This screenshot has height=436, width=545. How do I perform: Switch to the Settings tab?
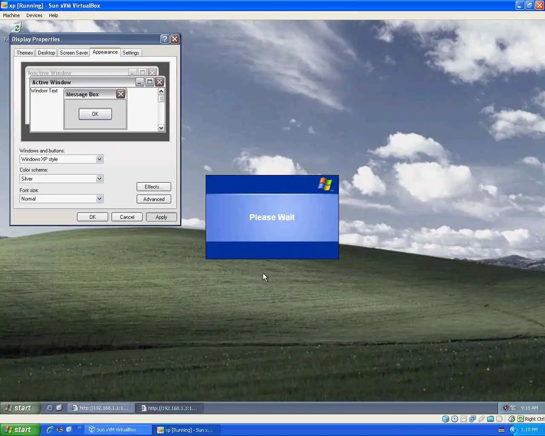131,53
